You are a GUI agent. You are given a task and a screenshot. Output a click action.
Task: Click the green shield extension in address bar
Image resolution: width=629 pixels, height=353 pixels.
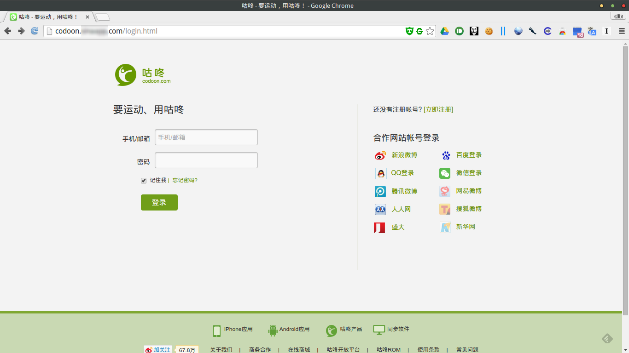coord(409,31)
